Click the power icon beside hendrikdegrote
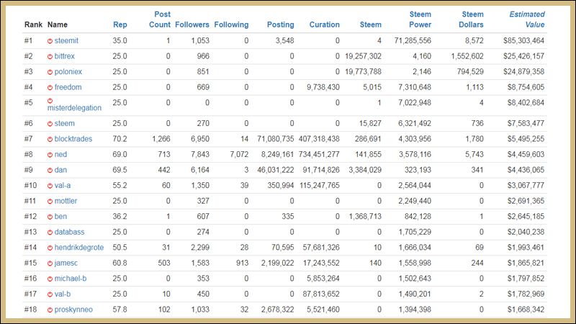The image size is (576, 324). point(50,248)
